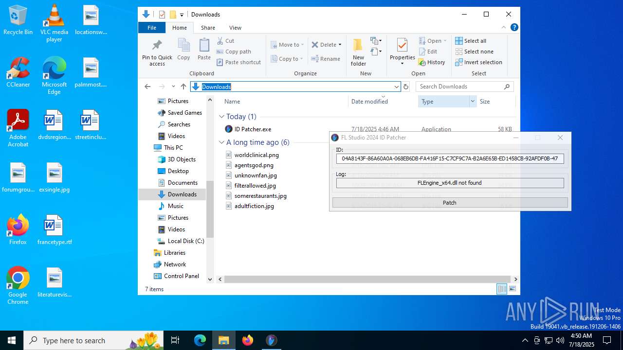Open Firefox from the taskbar

click(x=248, y=340)
